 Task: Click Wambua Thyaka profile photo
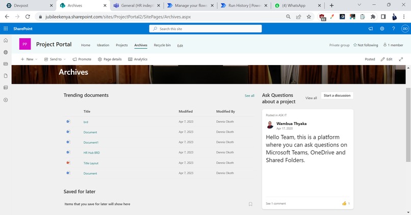270,125
